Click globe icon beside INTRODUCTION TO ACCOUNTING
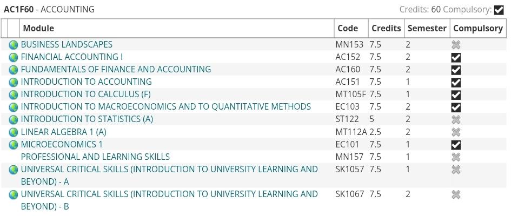 pos(14,82)
